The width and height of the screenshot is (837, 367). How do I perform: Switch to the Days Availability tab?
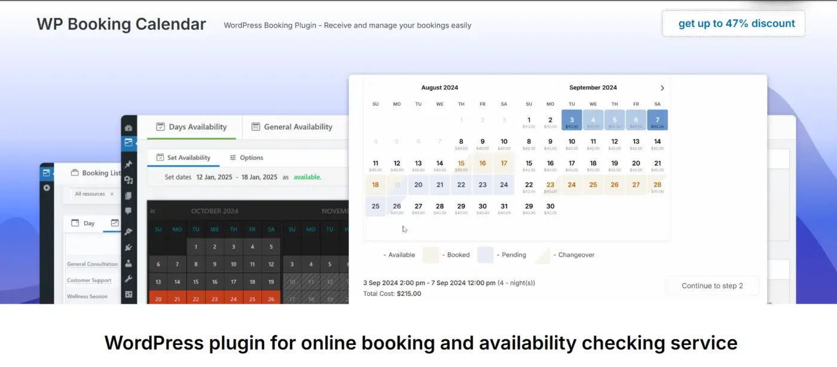point(191,127)
